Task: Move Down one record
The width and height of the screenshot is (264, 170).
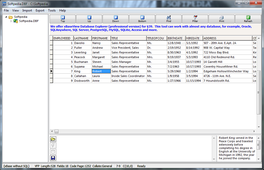Action: [115, 19]
